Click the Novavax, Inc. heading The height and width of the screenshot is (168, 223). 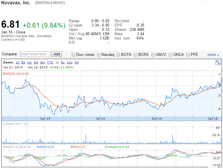tap(16, 3)
